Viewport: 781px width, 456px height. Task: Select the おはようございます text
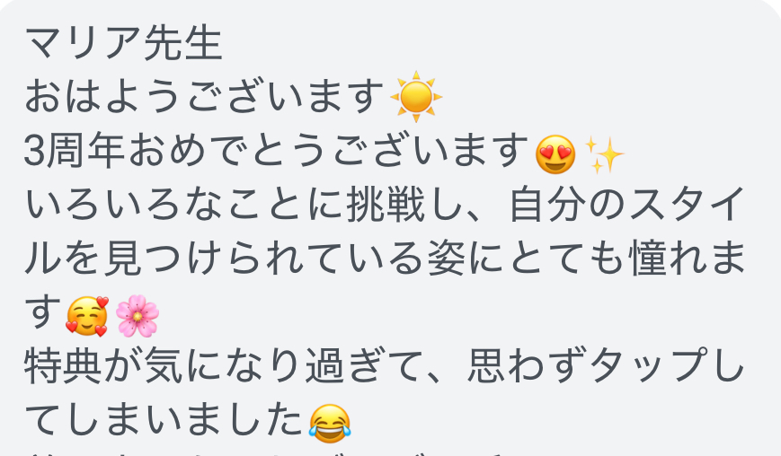click(x=204, y=96)
